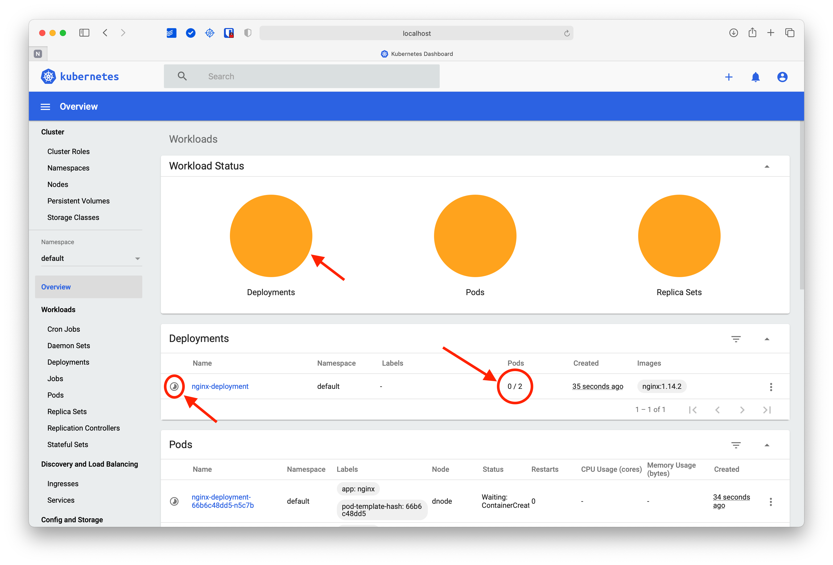
Task: Go to previous page of Deployments
Action: pyautogui.click(x=717, y=410)
